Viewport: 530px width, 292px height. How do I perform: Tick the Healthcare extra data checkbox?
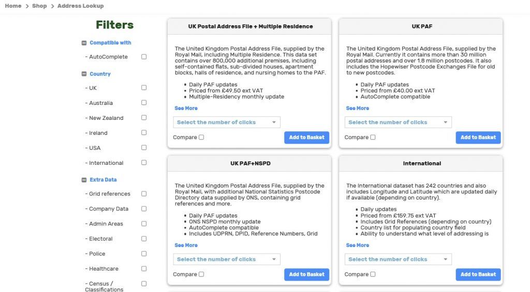(x=144, y=269)
